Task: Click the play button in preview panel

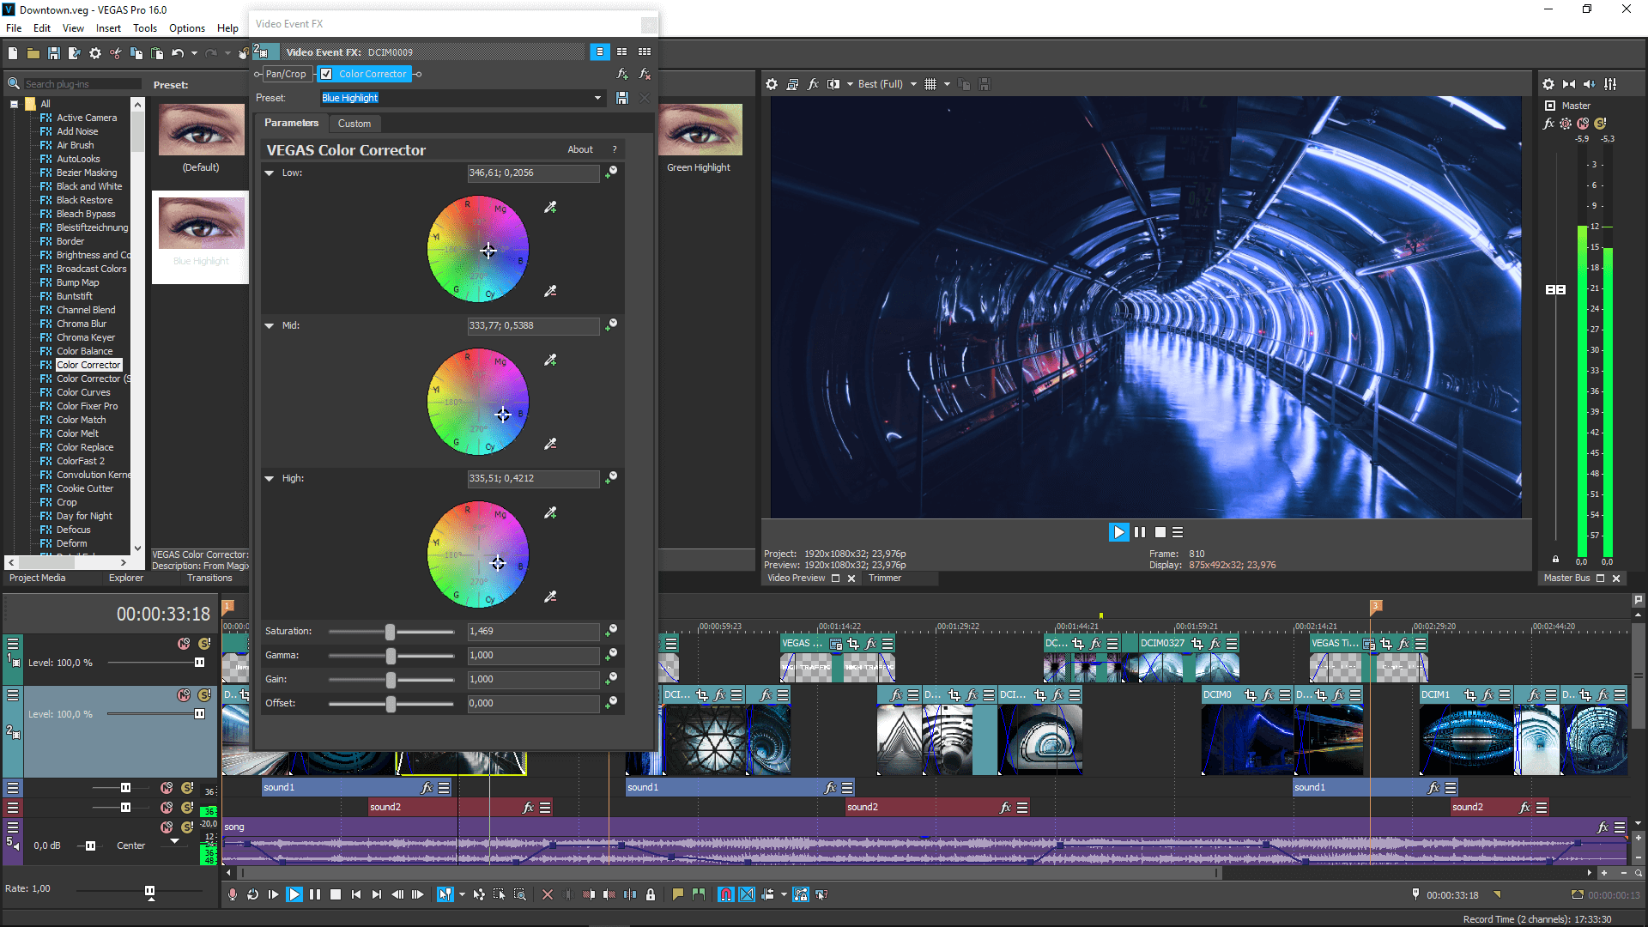Action: click(x=1119, y=532)
